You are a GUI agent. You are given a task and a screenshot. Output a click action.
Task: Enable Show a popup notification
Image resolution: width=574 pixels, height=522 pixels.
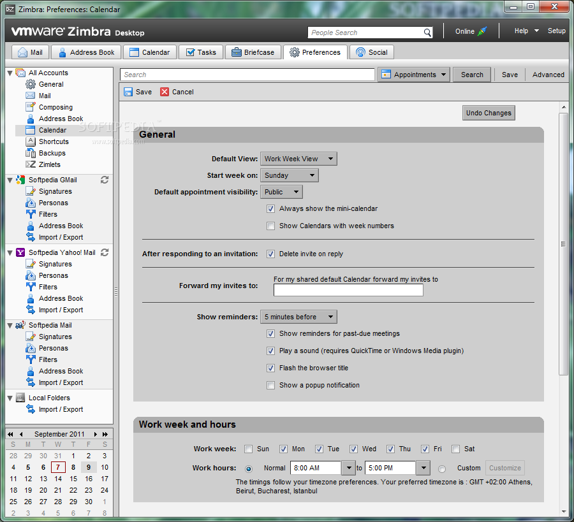click(x=270, y=385)
